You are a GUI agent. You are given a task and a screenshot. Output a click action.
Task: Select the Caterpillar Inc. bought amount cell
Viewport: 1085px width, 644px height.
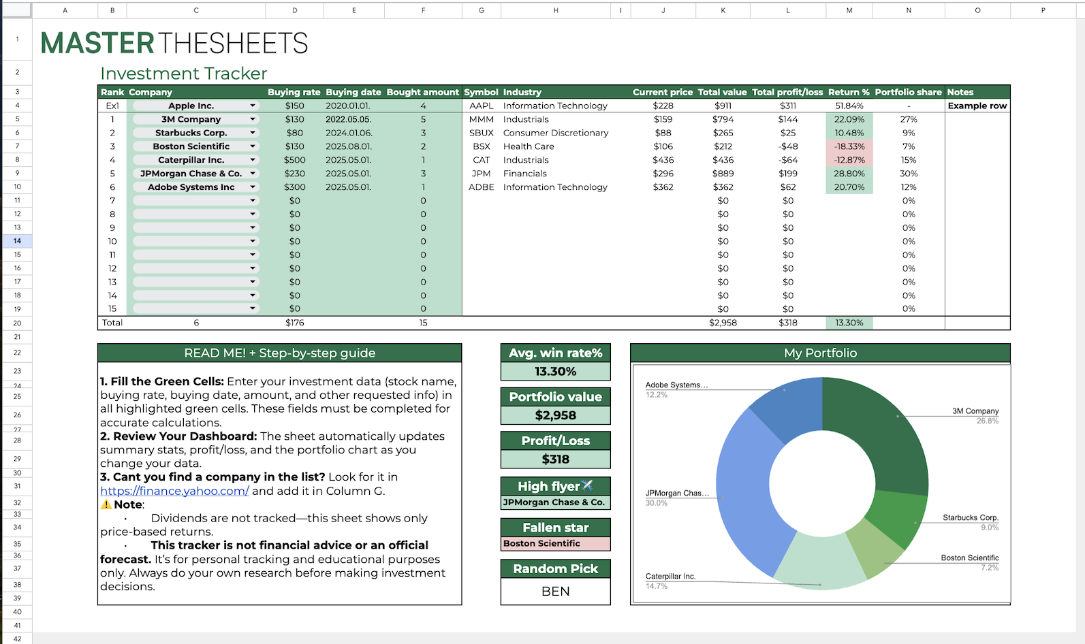(x=423, y=160)
